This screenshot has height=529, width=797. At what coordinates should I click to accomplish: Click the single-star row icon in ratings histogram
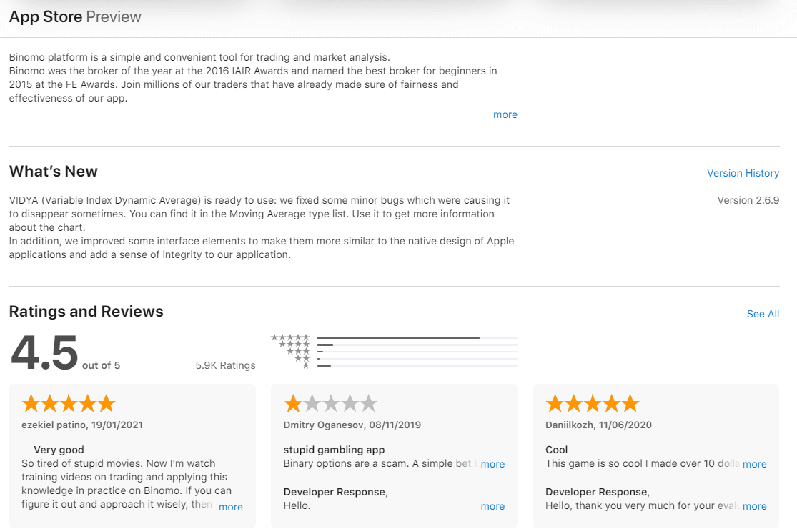(306, 366)
